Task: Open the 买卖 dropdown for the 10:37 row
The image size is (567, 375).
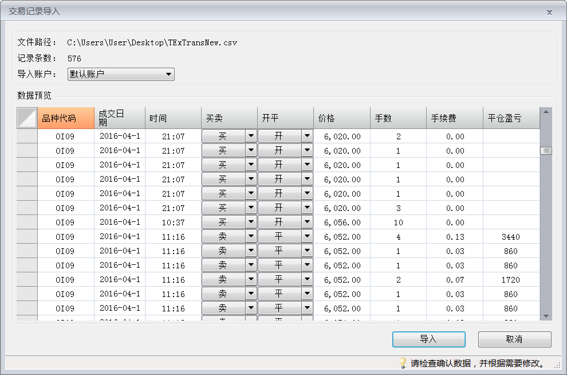Action: pyautogui.click(x=251, y=222)
